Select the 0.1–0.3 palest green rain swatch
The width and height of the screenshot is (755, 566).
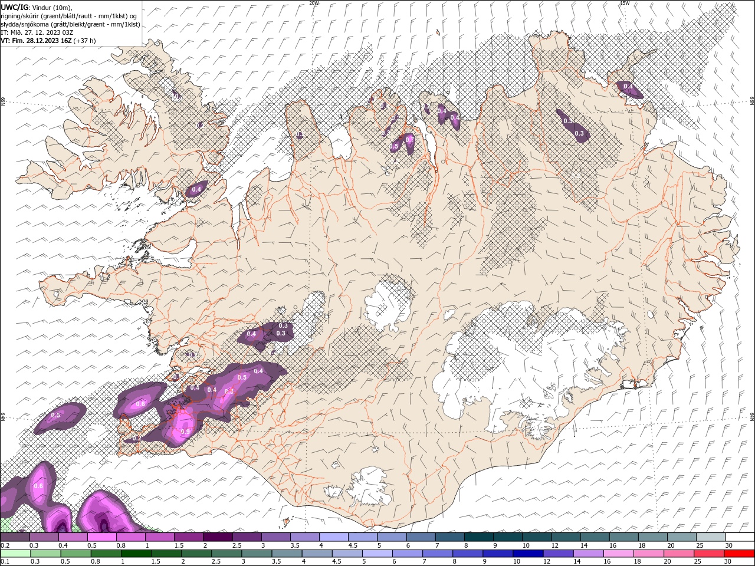15,554
